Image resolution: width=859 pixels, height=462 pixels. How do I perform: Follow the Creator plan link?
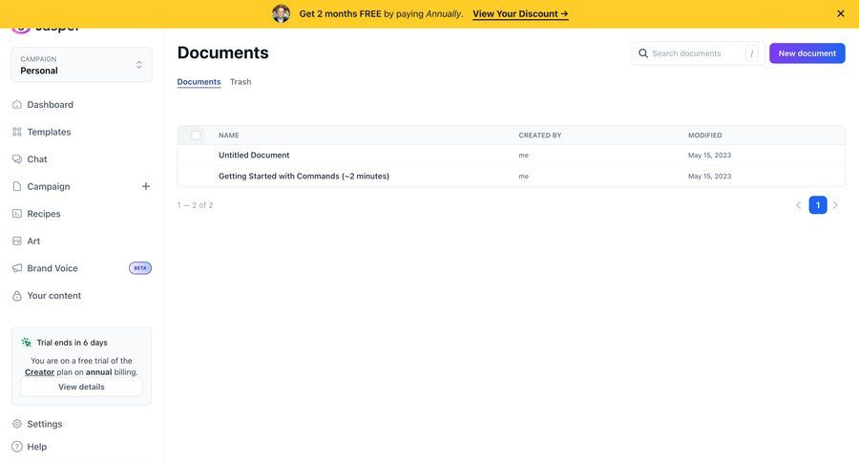point(39,372)
